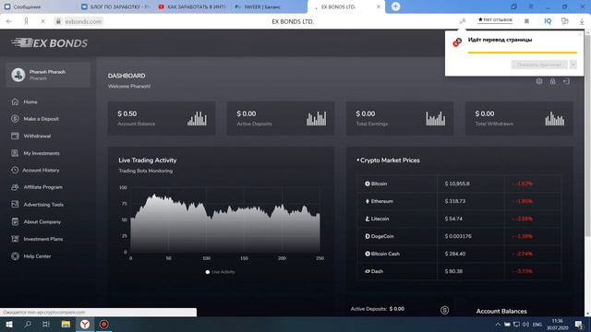Screen dimensions: 591x332
Task: Switch to the БЛОГ ПО ЗАРАБОТКУ tab
Action: 116,6
